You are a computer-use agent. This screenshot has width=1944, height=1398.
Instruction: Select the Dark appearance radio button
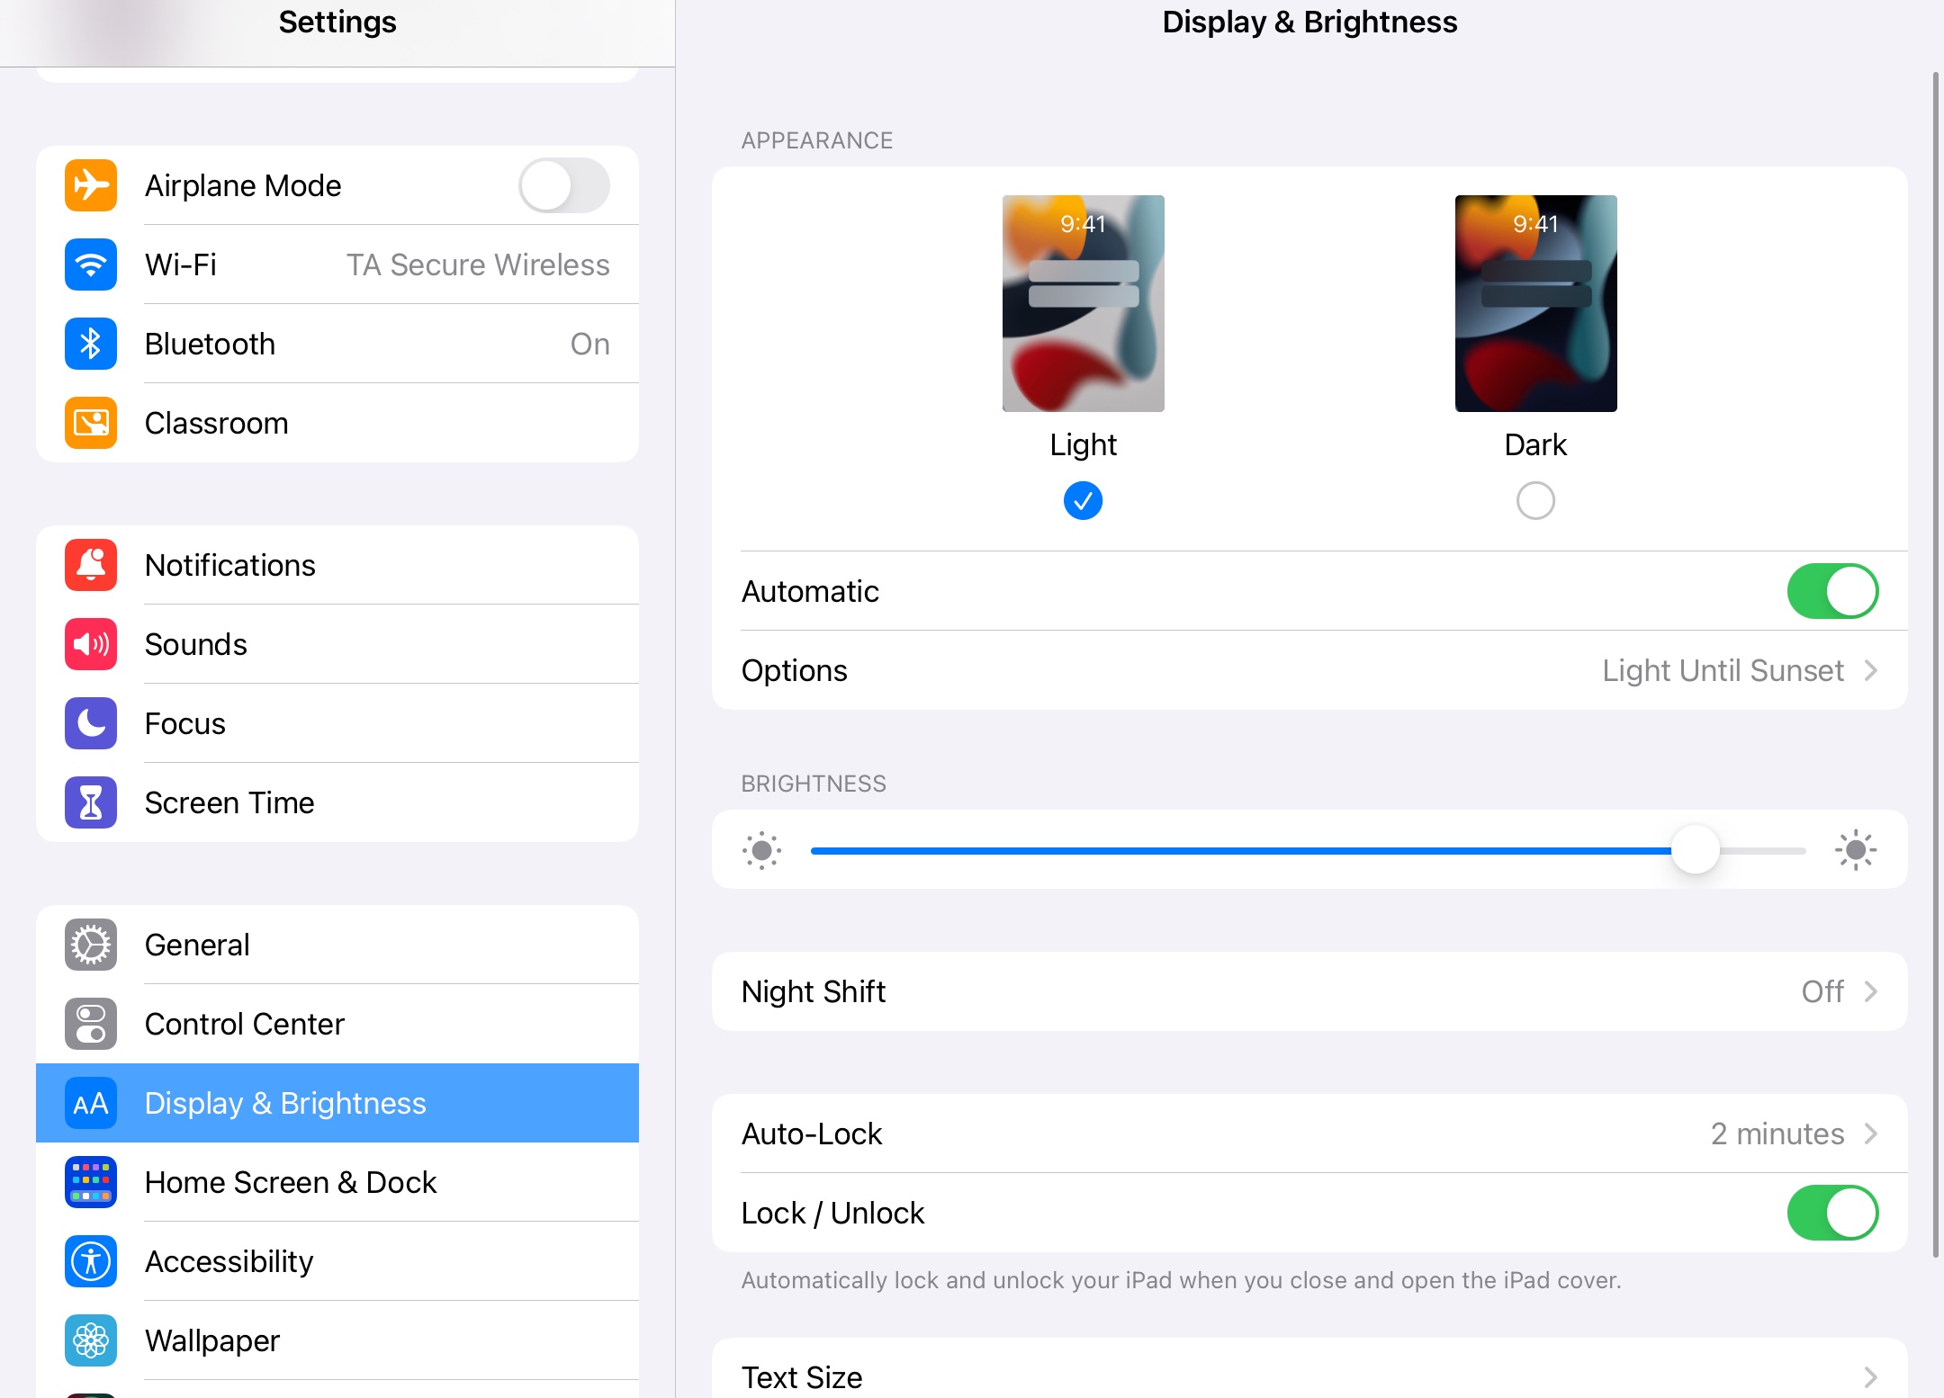[1535, 500]
